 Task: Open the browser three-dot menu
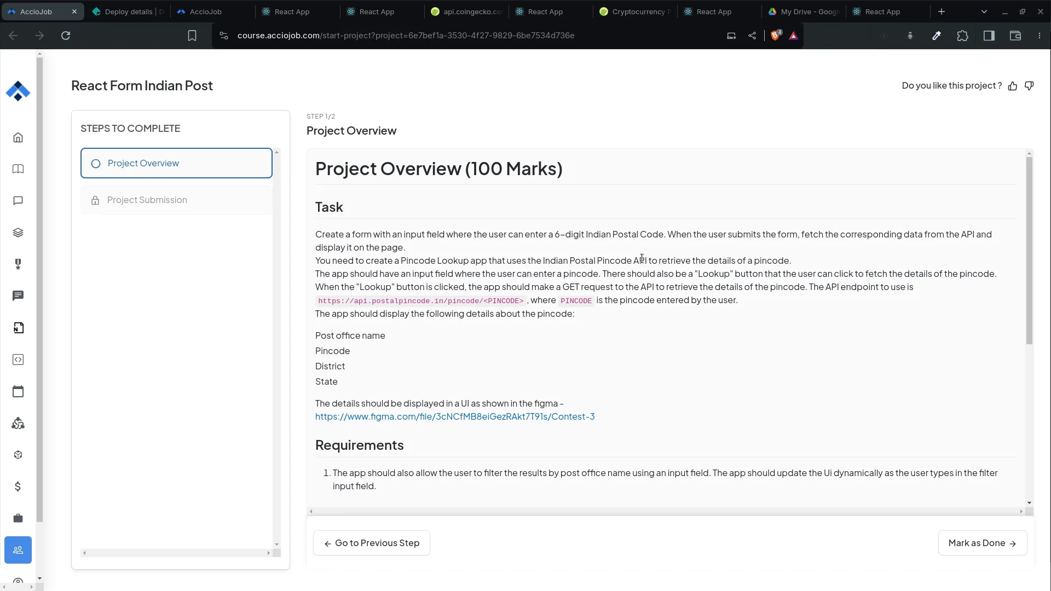[x=1040, y=36]
